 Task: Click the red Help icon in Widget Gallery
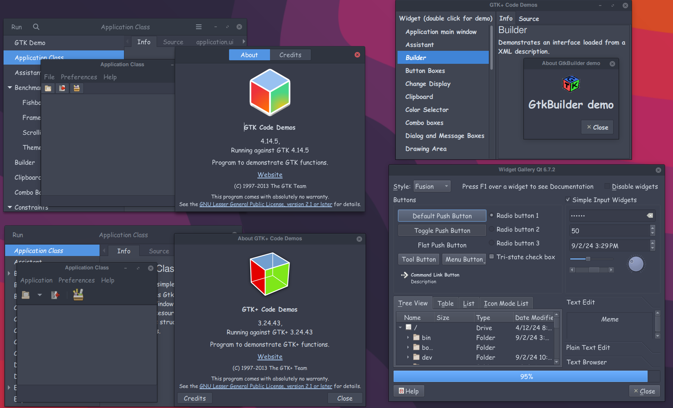[x=401, y=391]
